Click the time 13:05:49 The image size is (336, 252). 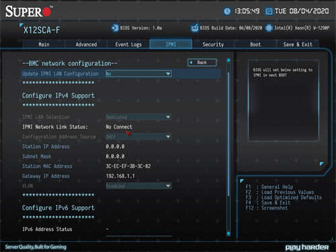click(247, 11)
